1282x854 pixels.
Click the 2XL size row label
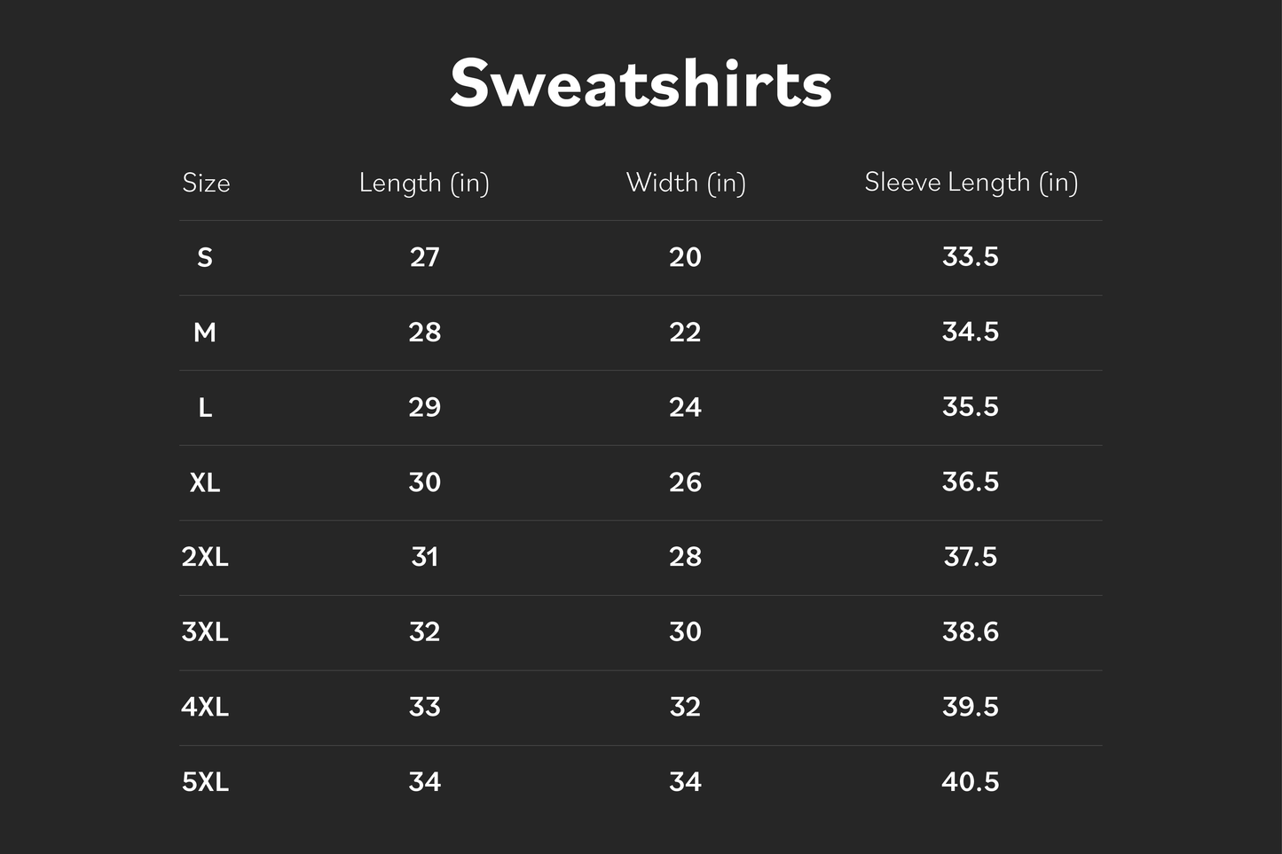(205, 557)
